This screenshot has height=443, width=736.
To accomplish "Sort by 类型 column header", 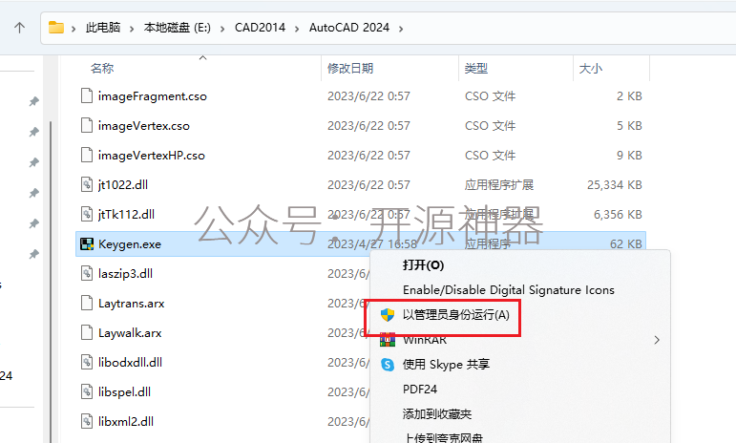I will point(476,69).
